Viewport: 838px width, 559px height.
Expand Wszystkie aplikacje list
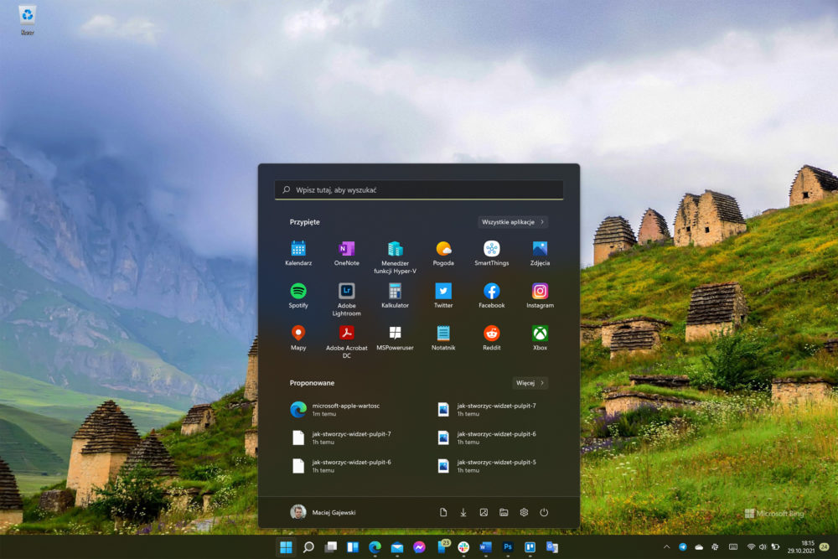513,222
